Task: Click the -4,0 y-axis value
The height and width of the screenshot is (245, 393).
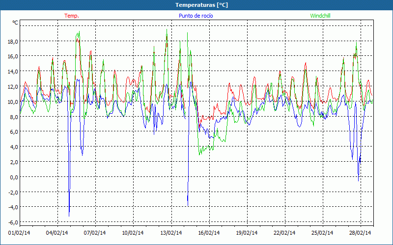Action: pyautogui.click(x=13, y=208)
